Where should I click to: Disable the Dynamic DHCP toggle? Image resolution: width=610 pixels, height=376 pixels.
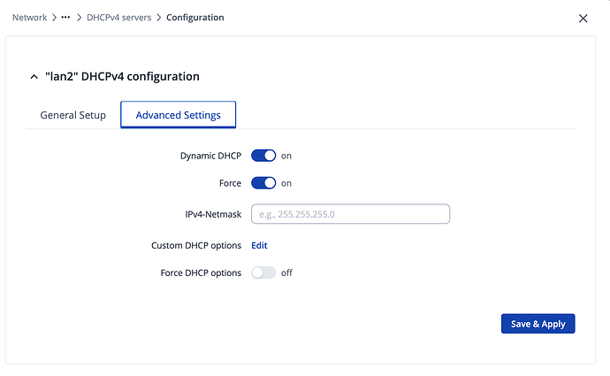[x=263, y=156]
